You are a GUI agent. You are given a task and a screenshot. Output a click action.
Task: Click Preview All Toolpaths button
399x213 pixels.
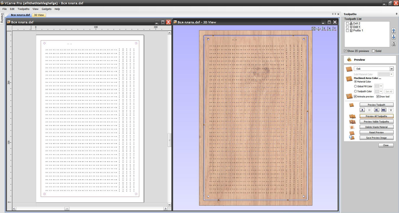377,116
